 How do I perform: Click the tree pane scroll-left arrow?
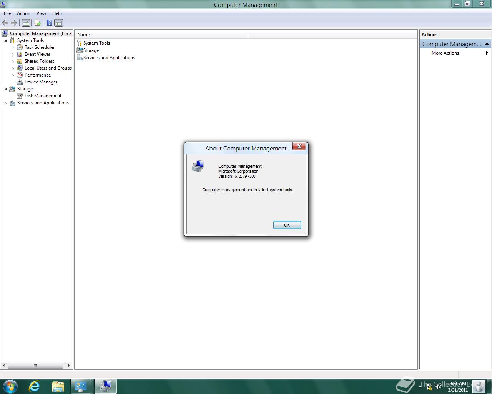coord(4,366)
